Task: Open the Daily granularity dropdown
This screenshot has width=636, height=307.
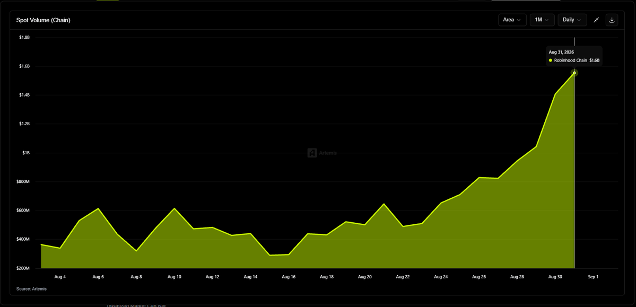Action: click(x=572, y=20)
